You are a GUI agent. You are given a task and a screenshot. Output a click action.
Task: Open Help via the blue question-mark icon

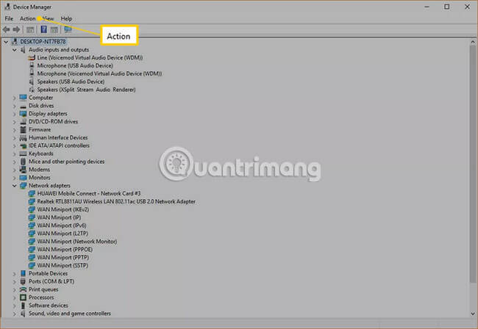tap(44, 29)
